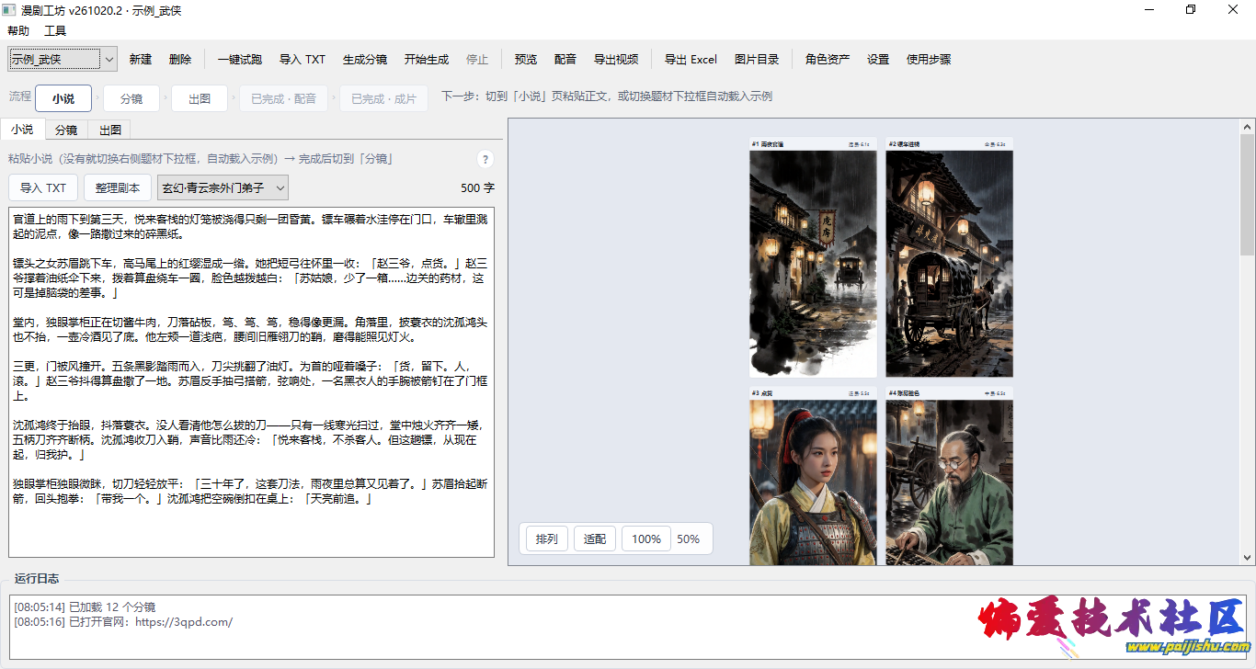Click the 适配 zoom button
Viewport: 1256px width, 669px height.
[595, 539]
